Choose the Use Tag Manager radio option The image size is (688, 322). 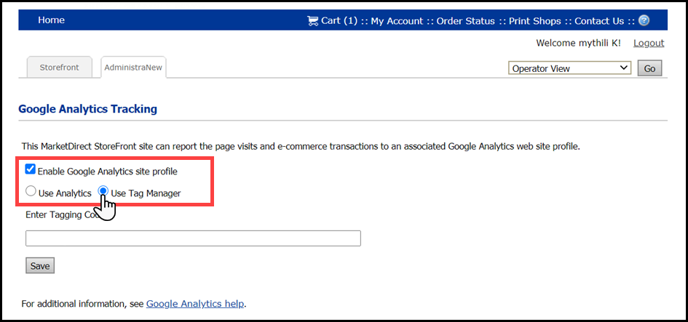coord(103,193)
